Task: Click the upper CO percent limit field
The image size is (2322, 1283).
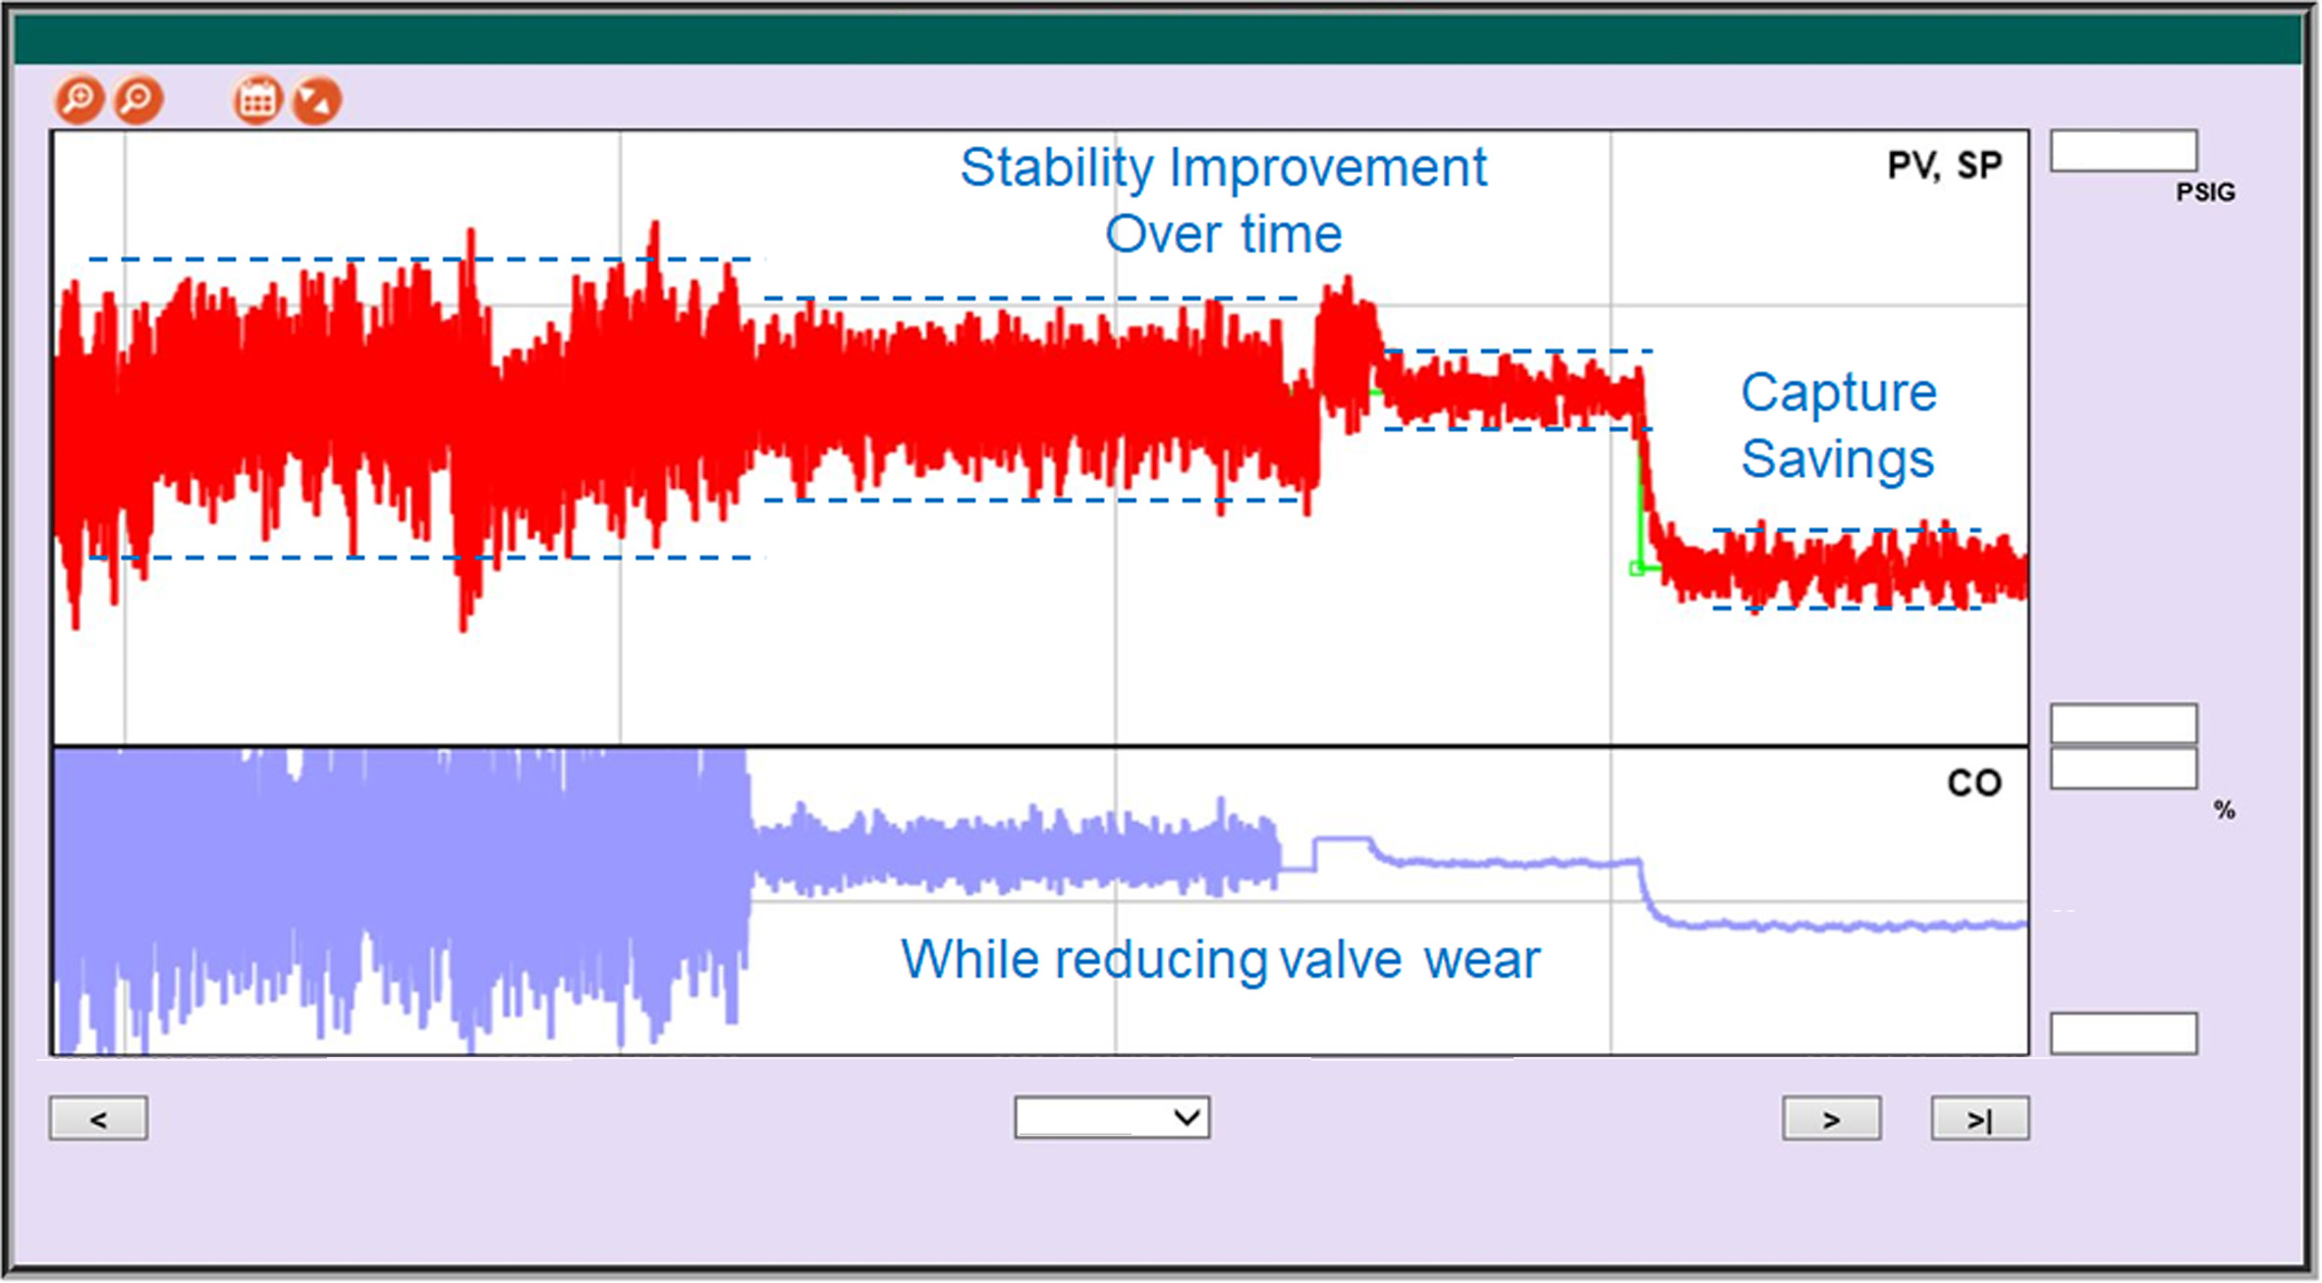Action: click(2123, 770)
